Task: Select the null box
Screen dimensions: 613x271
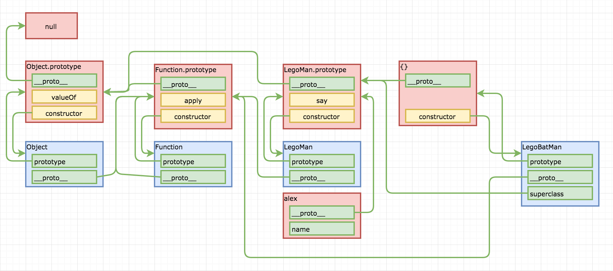Action: click(52, 26)
